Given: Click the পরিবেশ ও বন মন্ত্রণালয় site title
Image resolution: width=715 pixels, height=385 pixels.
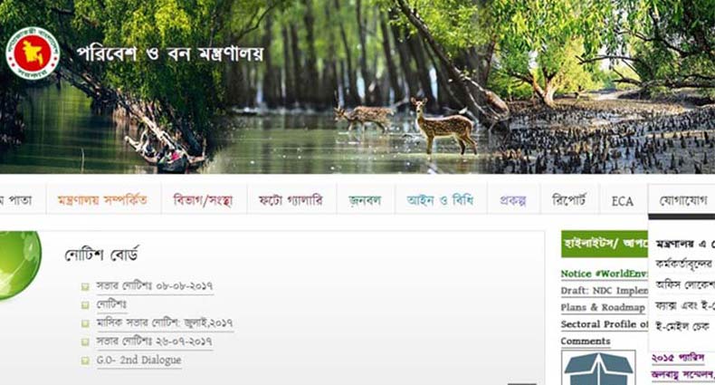Looking at the screenshot, I should tap(169, 53).
